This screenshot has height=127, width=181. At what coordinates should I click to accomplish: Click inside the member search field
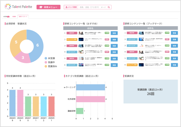(x=92, y=7)
